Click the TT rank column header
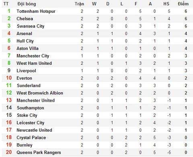The image size is (193, 157). pyautogui.click(x=6, y=4)
